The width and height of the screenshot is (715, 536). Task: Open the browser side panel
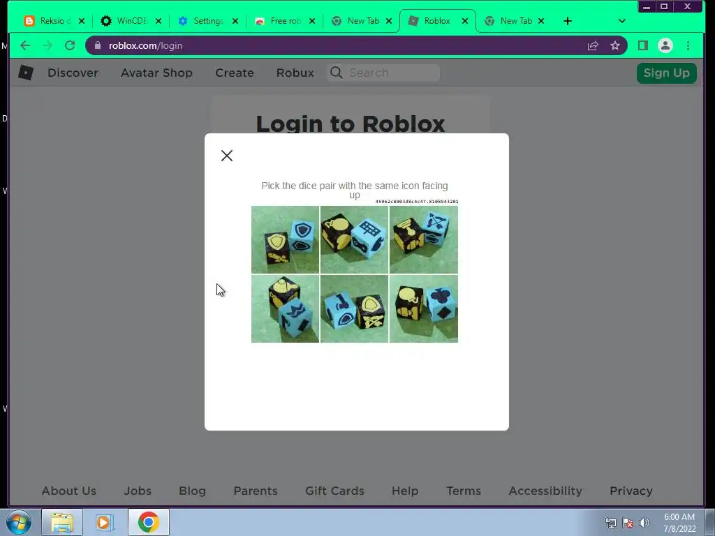(643, 45)
